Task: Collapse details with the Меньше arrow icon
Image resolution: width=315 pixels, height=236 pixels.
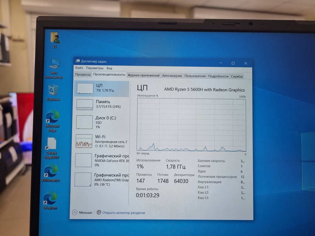Action: [75, 212]
